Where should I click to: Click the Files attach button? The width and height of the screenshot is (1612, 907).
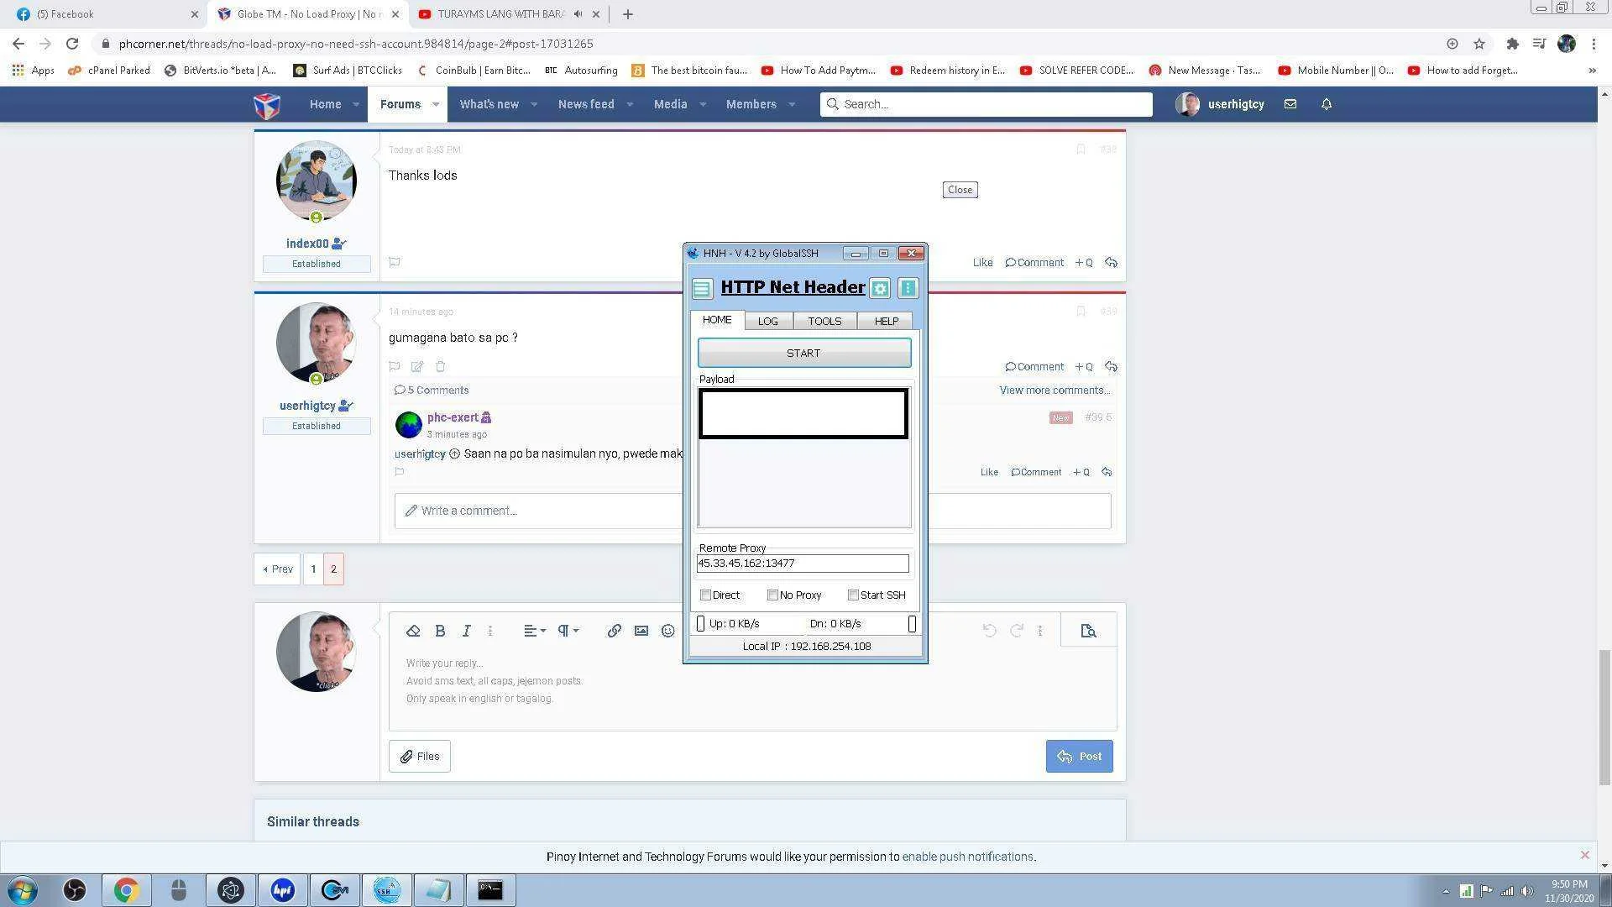pyautogui.click(x=419, y=757)
